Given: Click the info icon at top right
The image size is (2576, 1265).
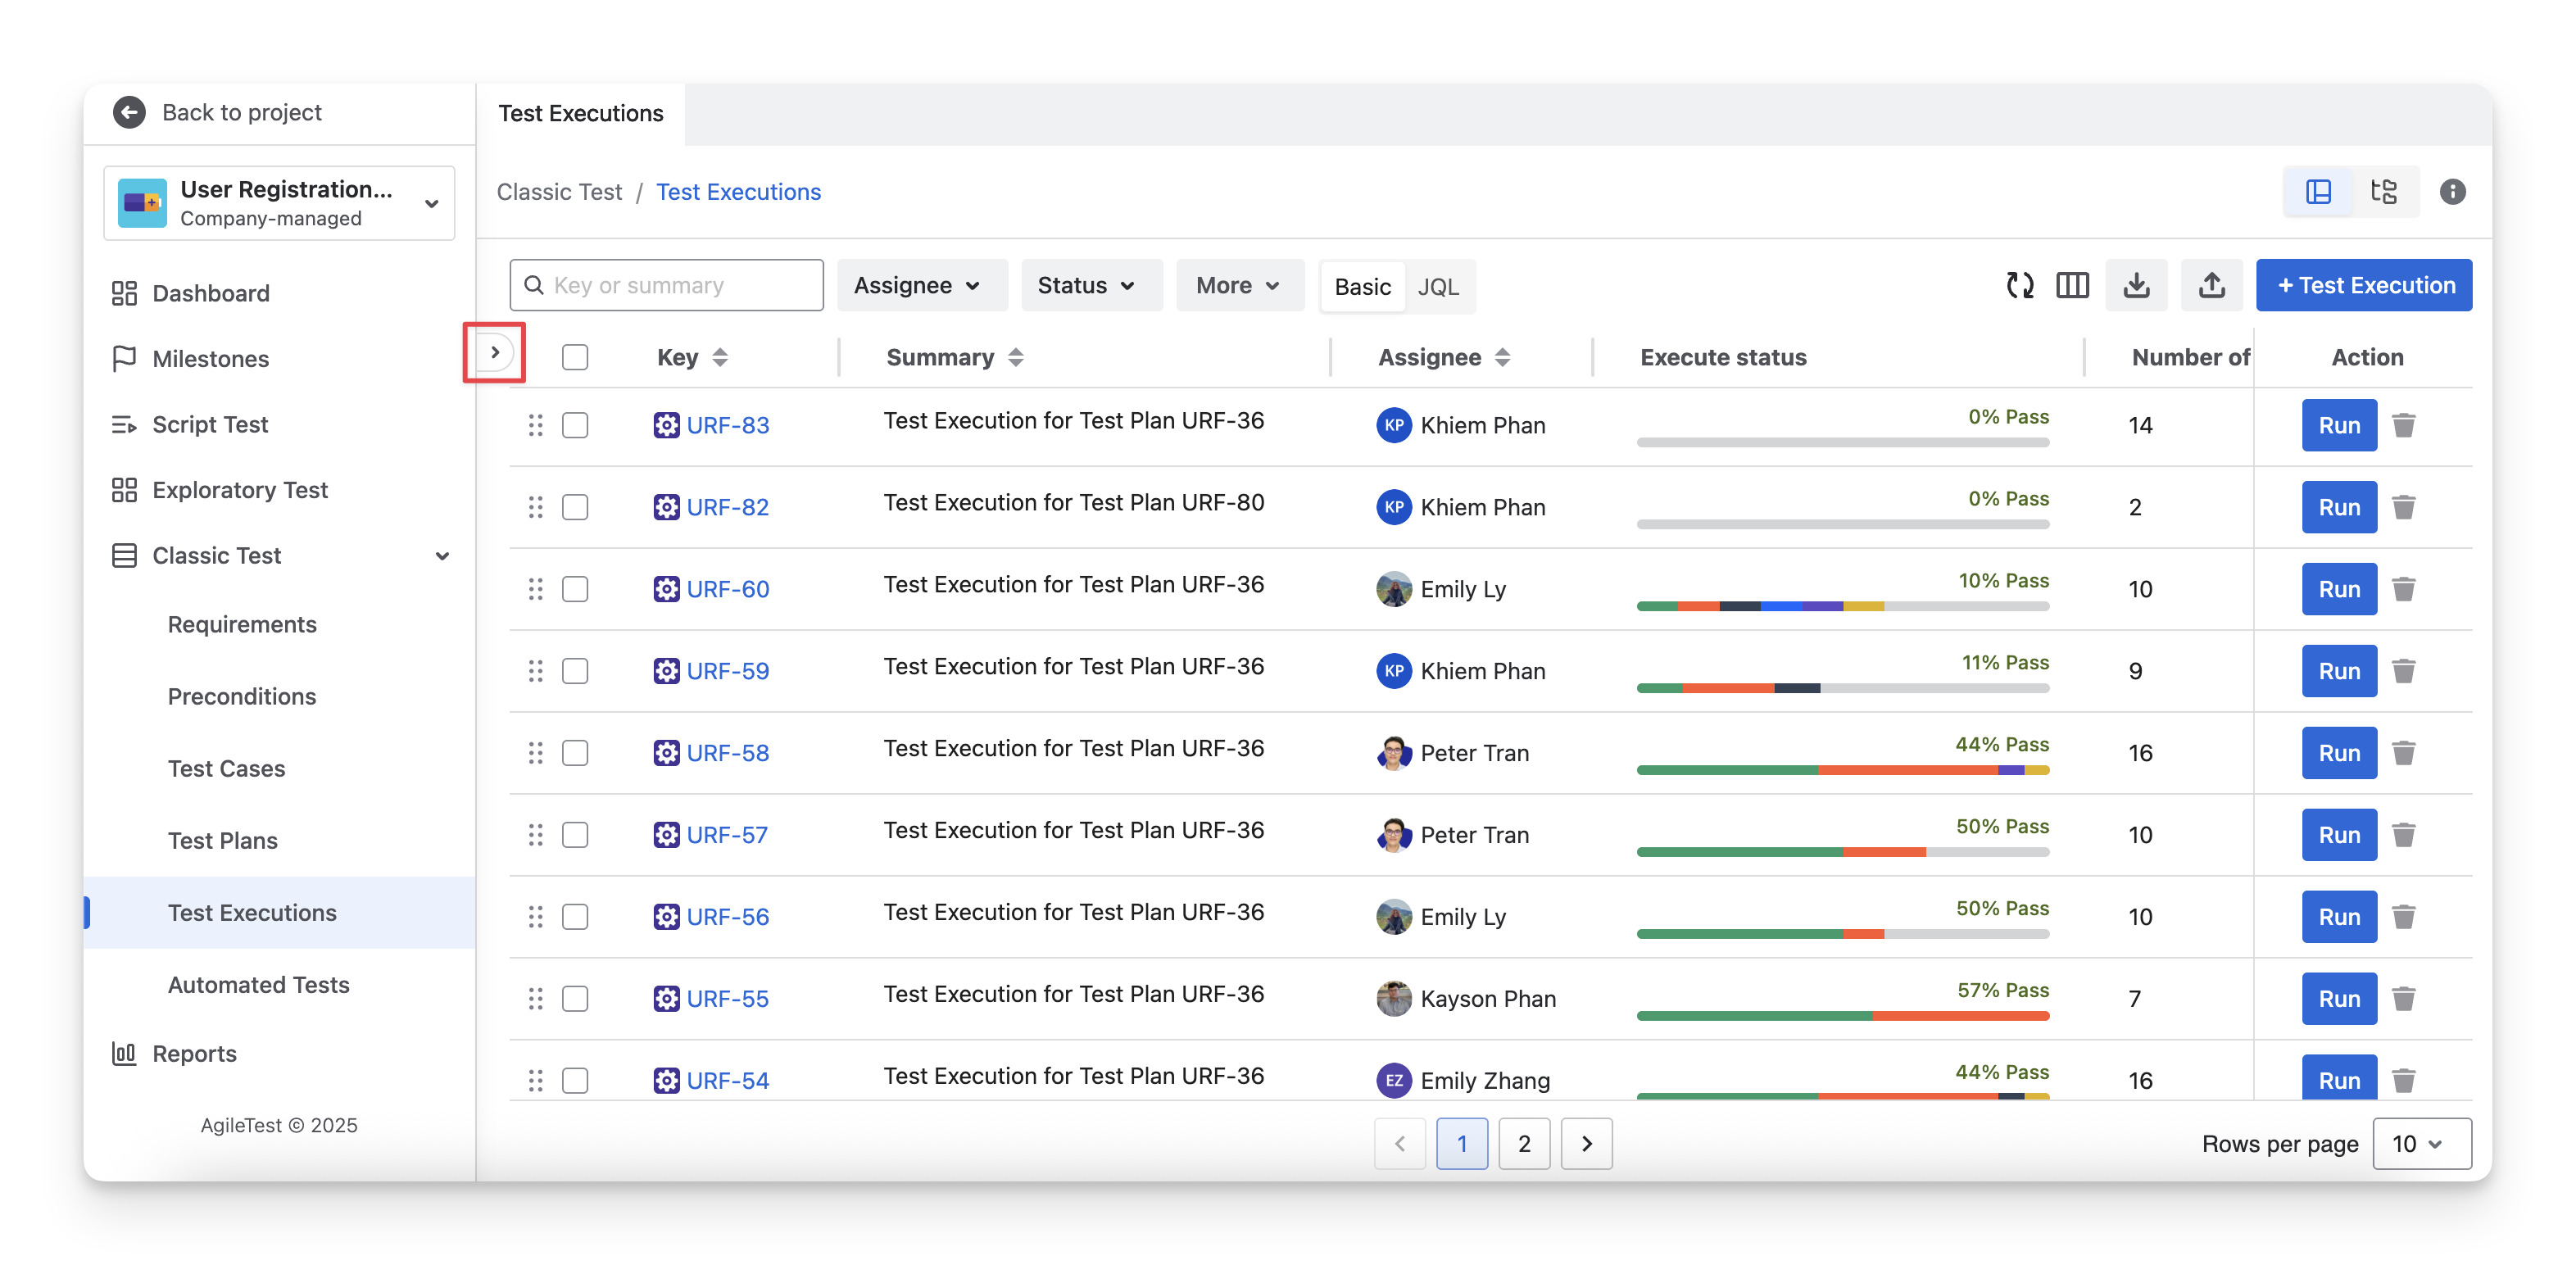Looking at the screenshot, I should pyautogui.click(x=2452, y=191).
